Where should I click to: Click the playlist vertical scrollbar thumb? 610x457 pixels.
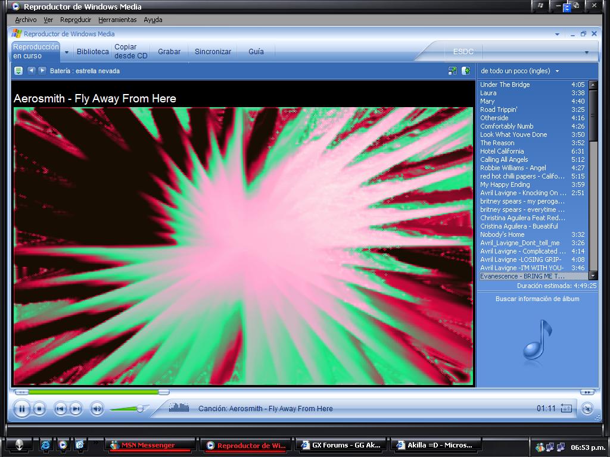click(x=593, y=115)
